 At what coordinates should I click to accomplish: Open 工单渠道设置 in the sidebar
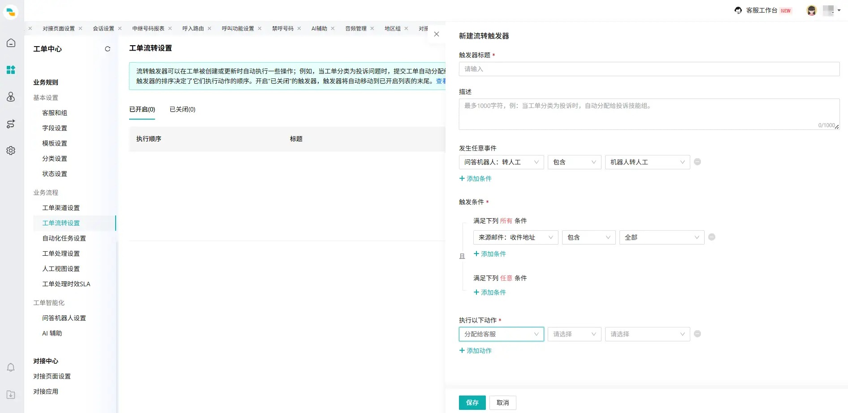click(61, 208)
